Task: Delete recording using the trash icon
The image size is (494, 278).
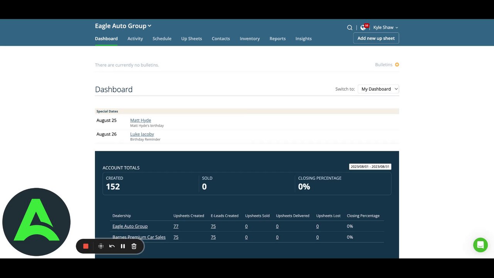Action: [x=134, y=246]
